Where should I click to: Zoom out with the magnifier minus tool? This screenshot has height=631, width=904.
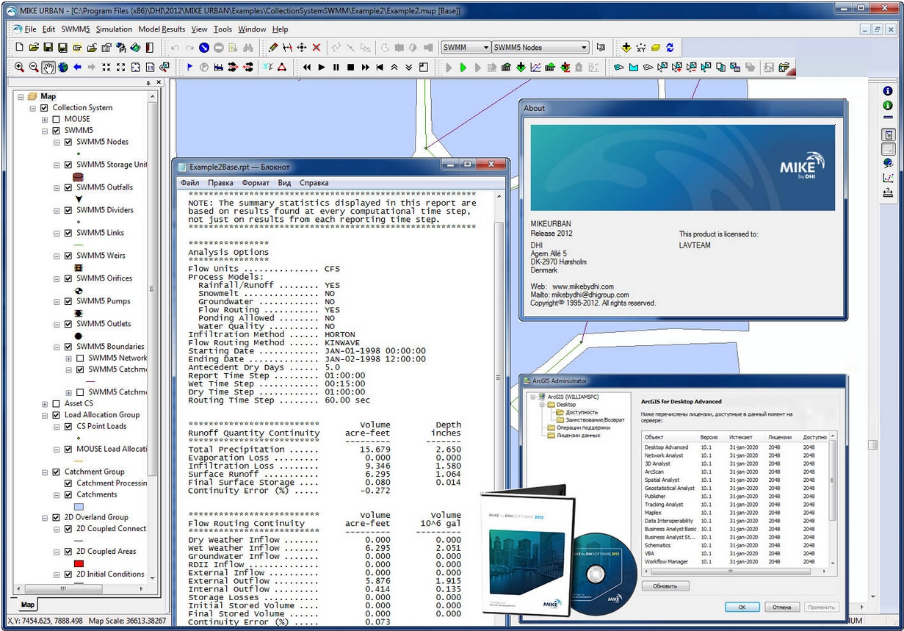point(34,68)
